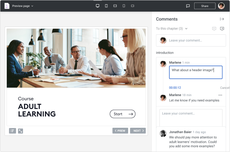Viewport: 230px width, 152px height.
Task: Switch to tablet landscape preview
Action: click(115, 6)
